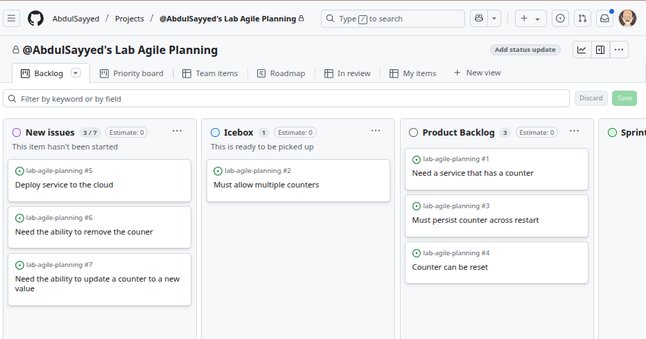Image resolution: width=646 pixels, height=339 pixels.
Task: Open the Copilot dropdown arrow
Action: click(494, 19)
